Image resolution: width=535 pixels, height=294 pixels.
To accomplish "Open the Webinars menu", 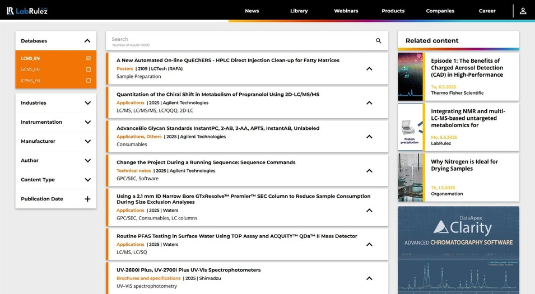I will click(x=346, y=11).
